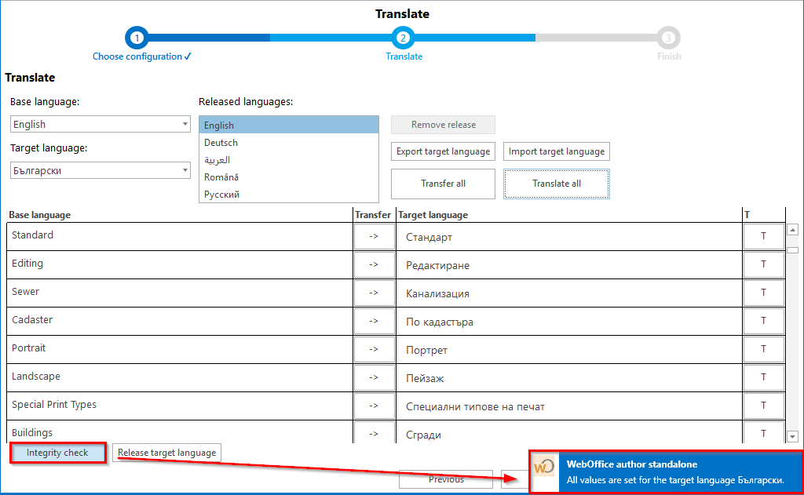Select Deutsch in Released languages list
804x495 pixels.
289,143
